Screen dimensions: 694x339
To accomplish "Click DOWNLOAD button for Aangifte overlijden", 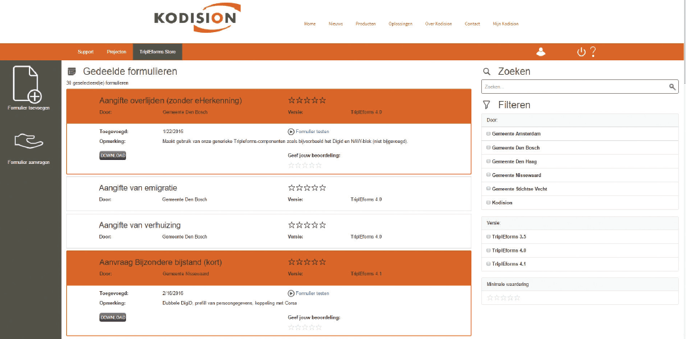I will [x=112, y=155].
